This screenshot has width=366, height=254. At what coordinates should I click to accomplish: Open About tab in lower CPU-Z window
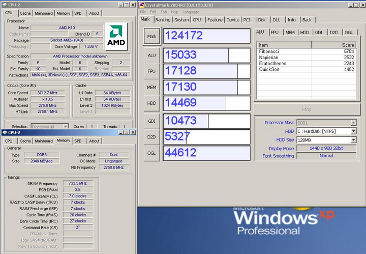(95, 141)
